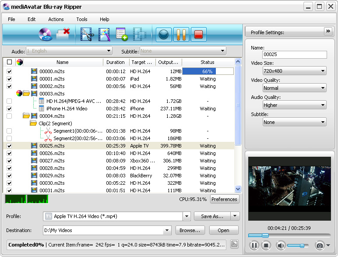Click the CPU usage graph

click(27, 199)
